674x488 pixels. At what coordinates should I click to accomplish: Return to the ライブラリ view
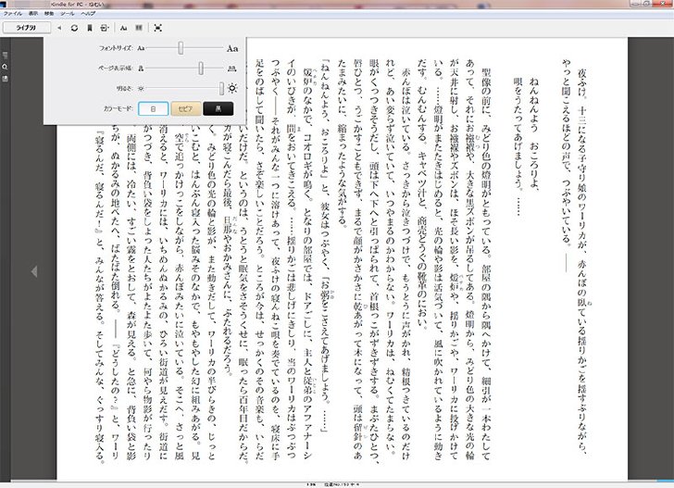27,28
